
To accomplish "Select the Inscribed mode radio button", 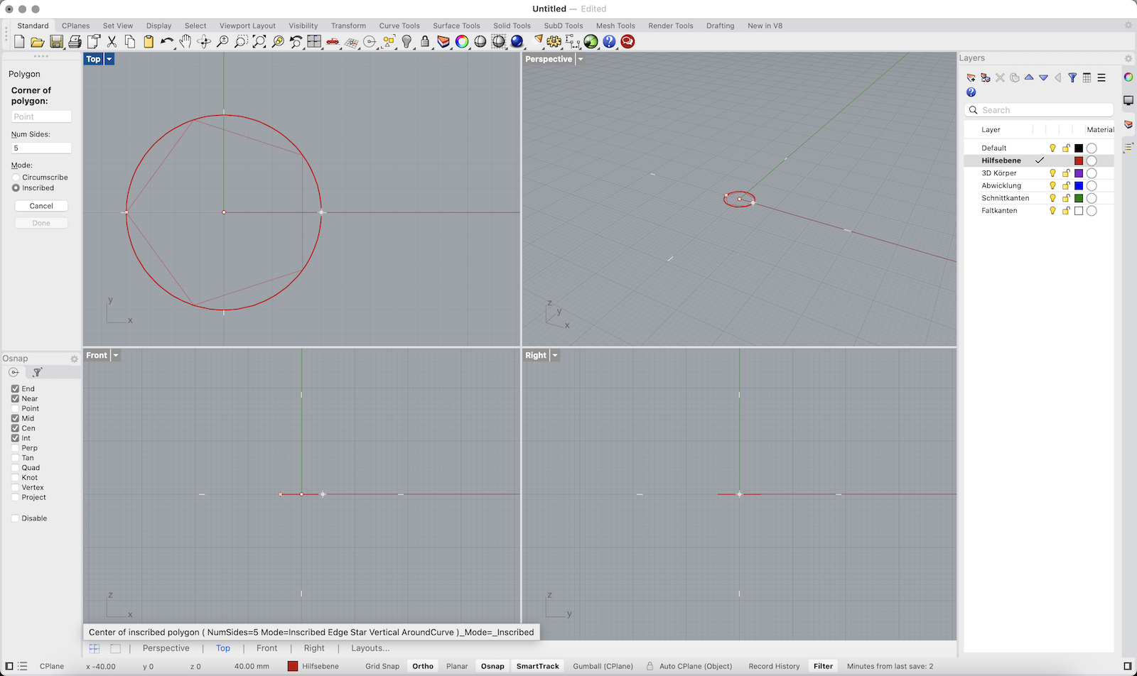I will pyautogui.click(x=16, y=188).
